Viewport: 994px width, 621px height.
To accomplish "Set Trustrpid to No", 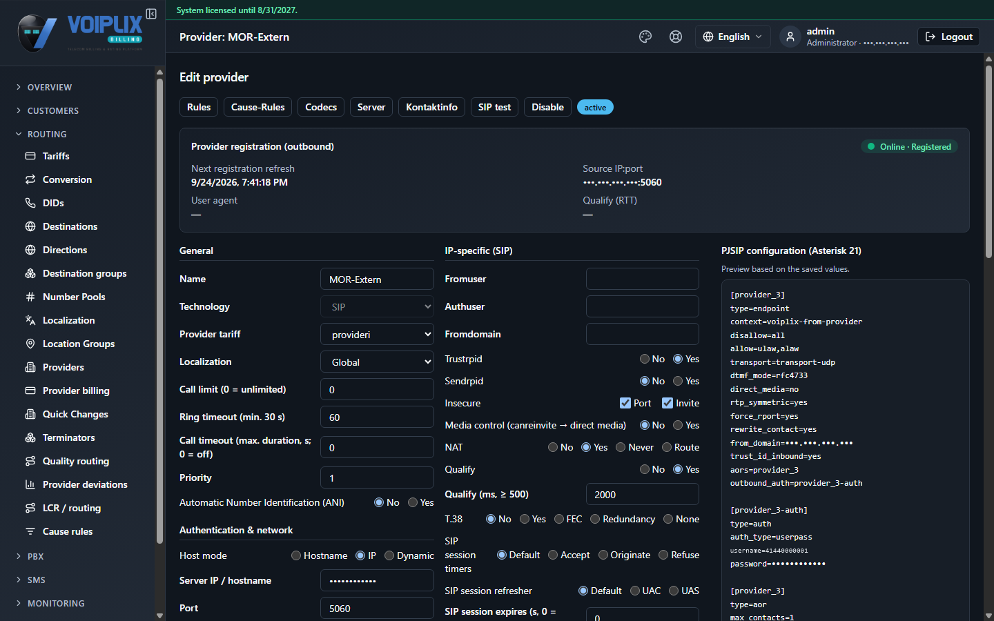I will pos(645,359).
